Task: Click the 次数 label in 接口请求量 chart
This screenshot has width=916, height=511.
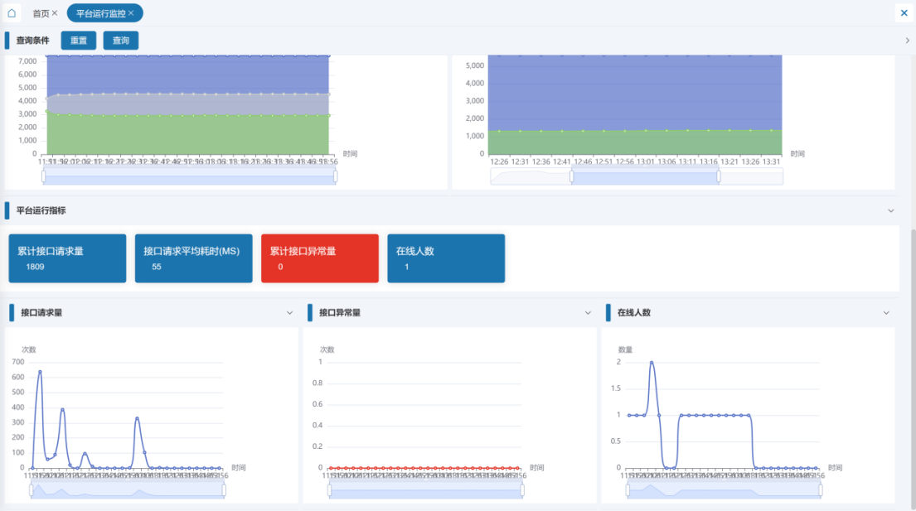Action: (x=29, y=350)
